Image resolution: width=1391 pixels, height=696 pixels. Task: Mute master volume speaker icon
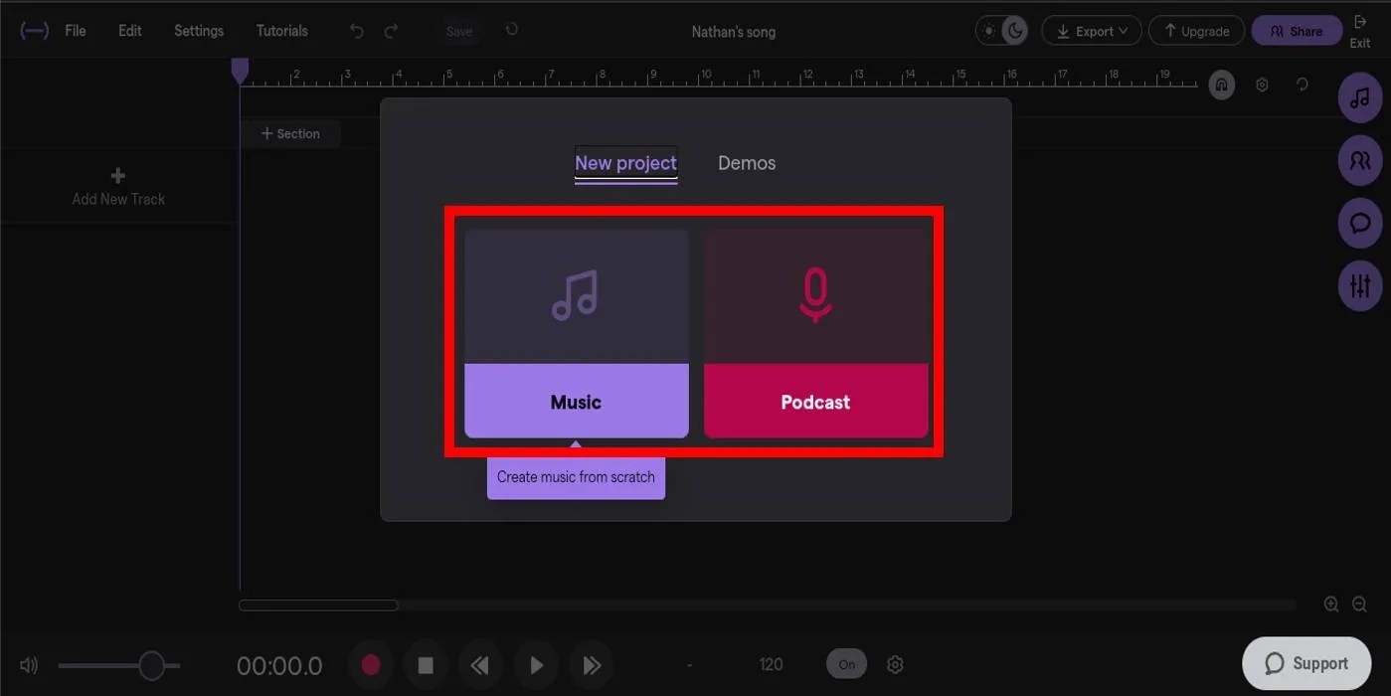pos(29,664)
